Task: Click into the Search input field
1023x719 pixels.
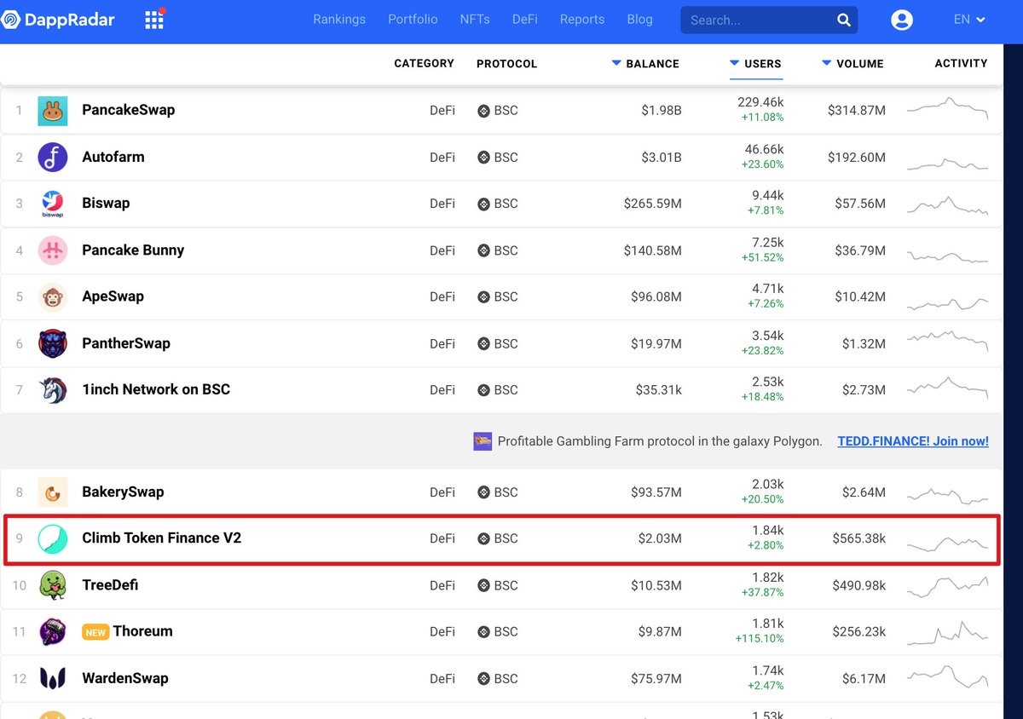Action: pyautogui.click(x=759, y=20)
